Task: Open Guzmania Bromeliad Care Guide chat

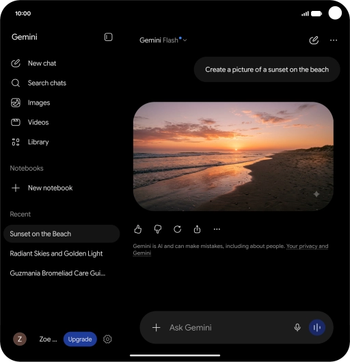Action: point(57,273)
